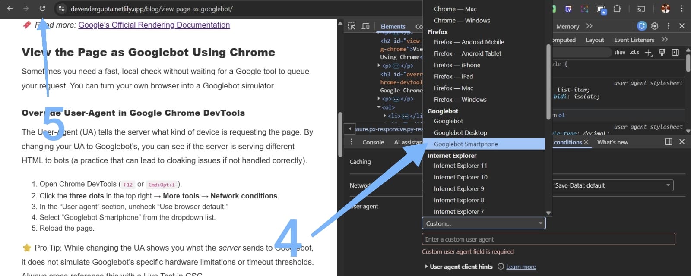The width and height of the screenshot is (691, 276).
Task: Open the Computed sidebar tab
Action: click(x=564, y=40)
